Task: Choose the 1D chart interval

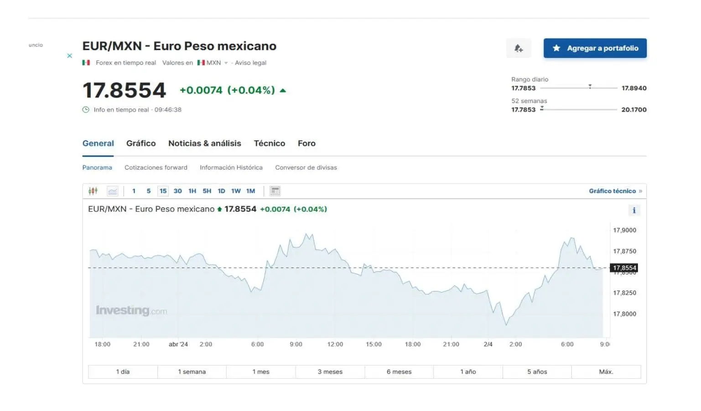Action: pos(221,191)
